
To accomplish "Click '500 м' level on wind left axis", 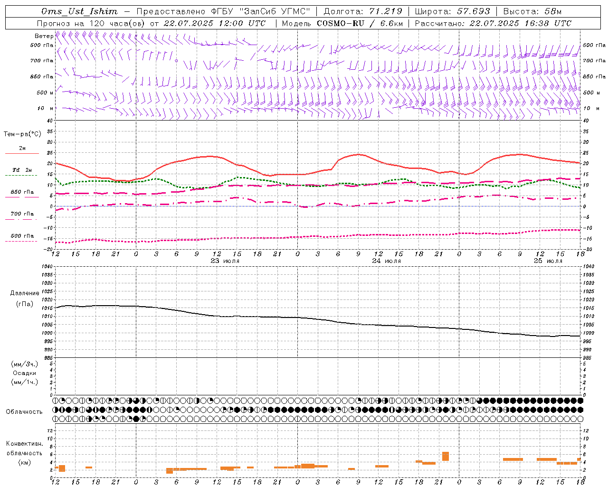I will (x=45, y=93).
